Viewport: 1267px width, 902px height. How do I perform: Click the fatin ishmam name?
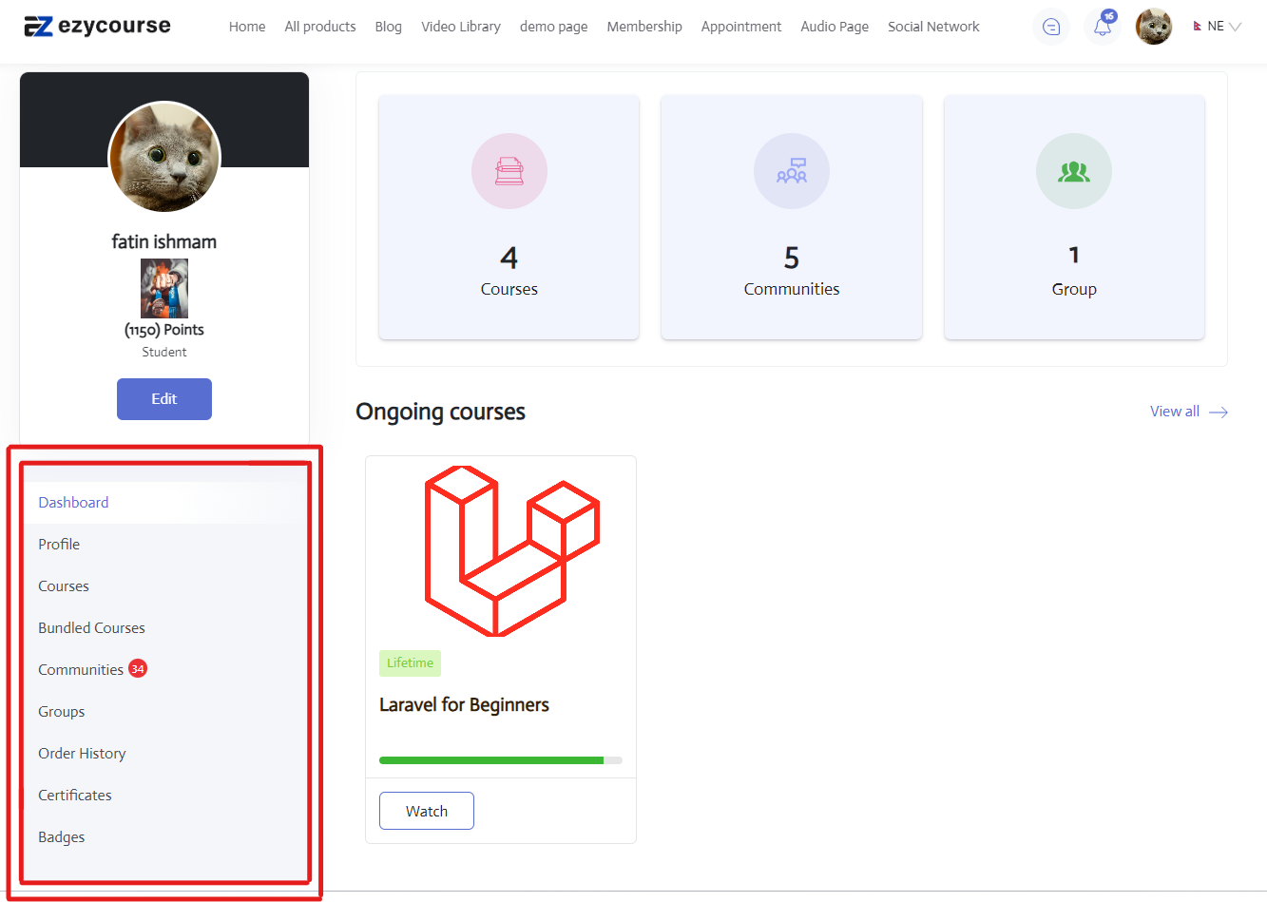point(164,241)
